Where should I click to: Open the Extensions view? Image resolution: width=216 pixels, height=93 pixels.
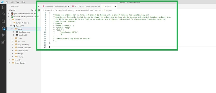click(x=3, y=42)
